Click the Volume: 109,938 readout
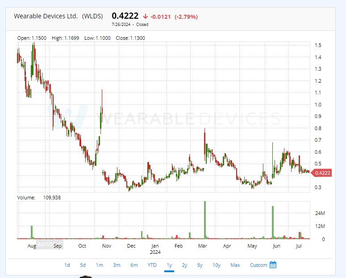 (x=39, y=198)
